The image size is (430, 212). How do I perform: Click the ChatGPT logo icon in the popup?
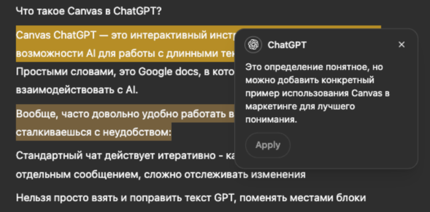(x=253, y=44)
